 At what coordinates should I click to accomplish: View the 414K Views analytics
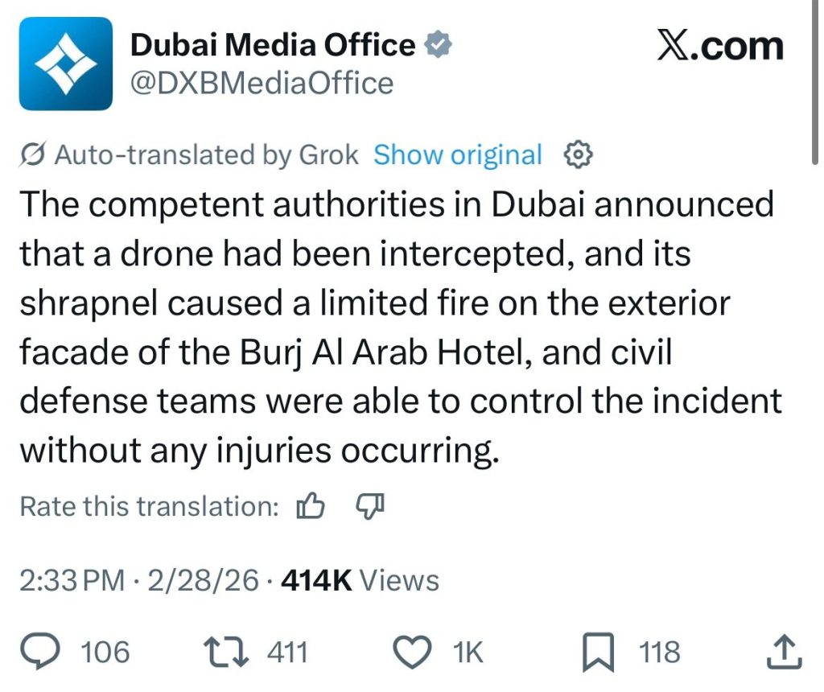coord(359,580)
